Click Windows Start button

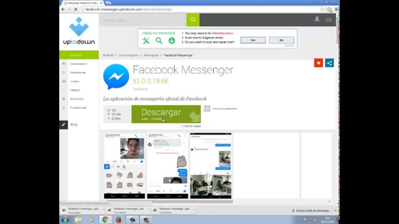[65, 220]
